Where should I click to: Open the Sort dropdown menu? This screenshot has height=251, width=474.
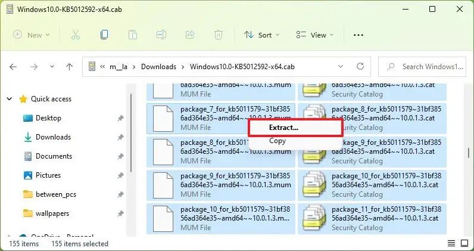pos(262,35)
